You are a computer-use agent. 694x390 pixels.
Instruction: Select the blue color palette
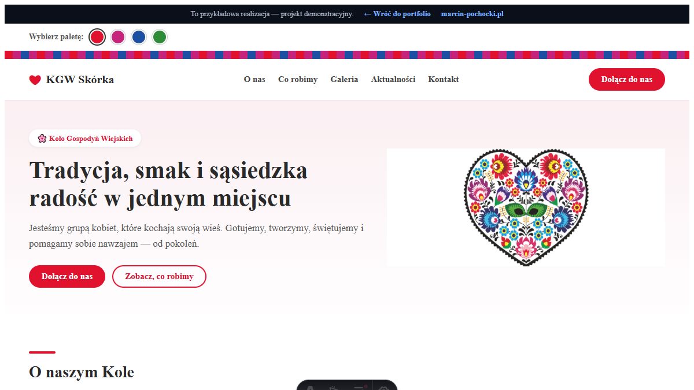pyautogui.click(x=139, y=37)
